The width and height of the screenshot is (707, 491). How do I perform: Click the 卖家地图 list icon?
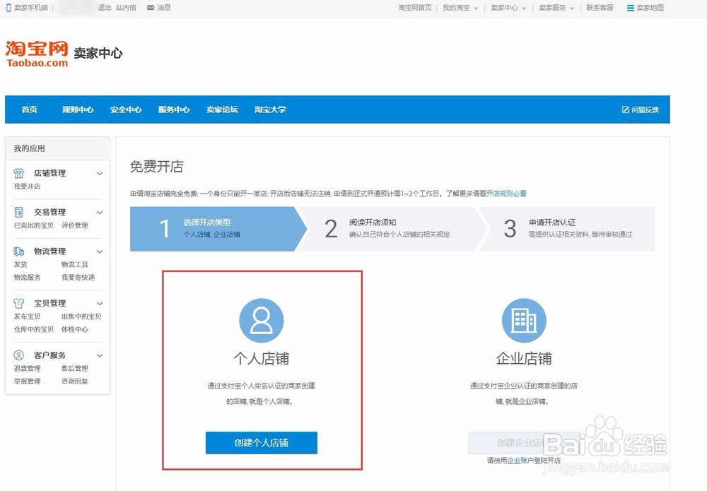(x=631, y=8)
